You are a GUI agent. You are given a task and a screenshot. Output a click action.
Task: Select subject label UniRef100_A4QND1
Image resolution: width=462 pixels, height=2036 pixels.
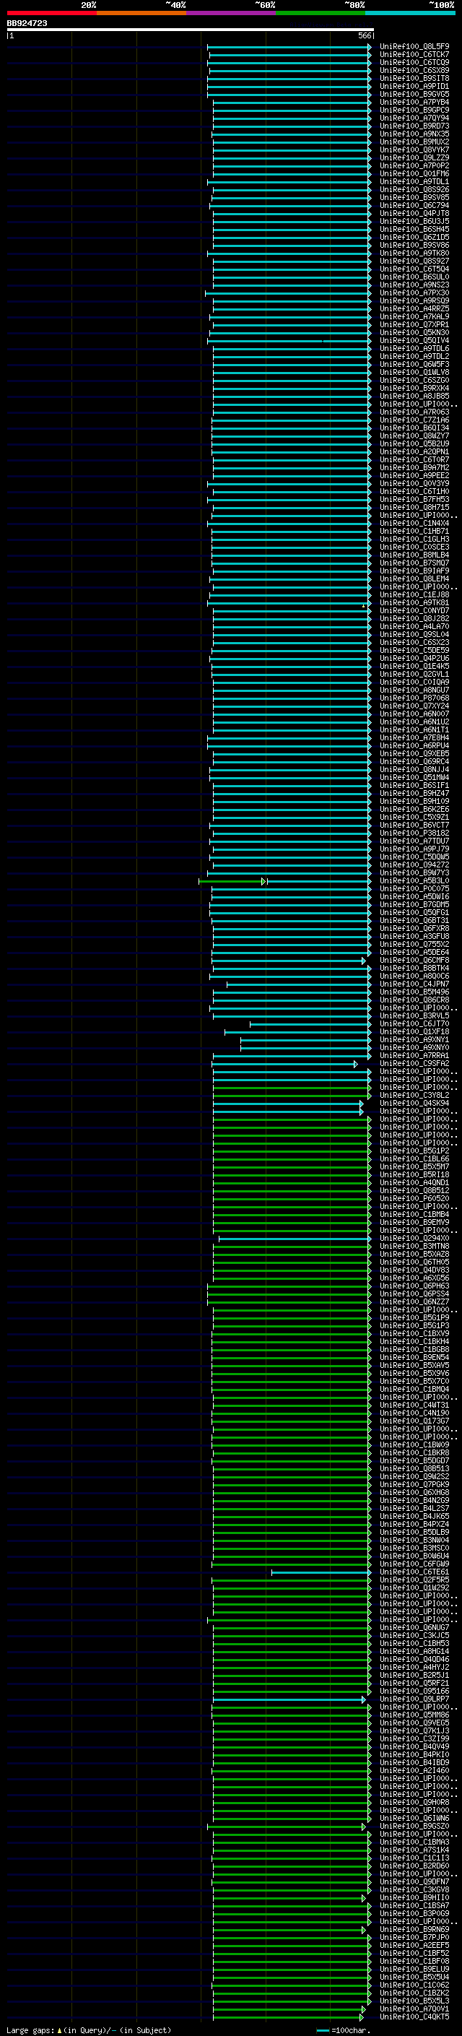click(414, 1182)
